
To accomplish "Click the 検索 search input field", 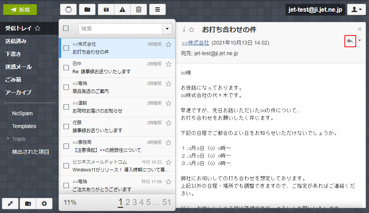I will (120, 29).
